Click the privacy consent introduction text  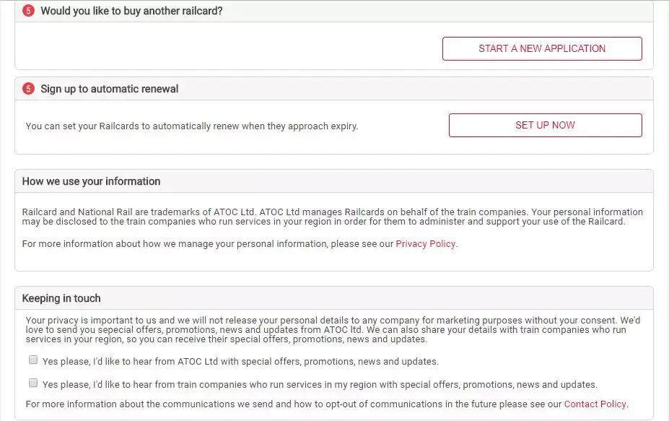[332, 329]
